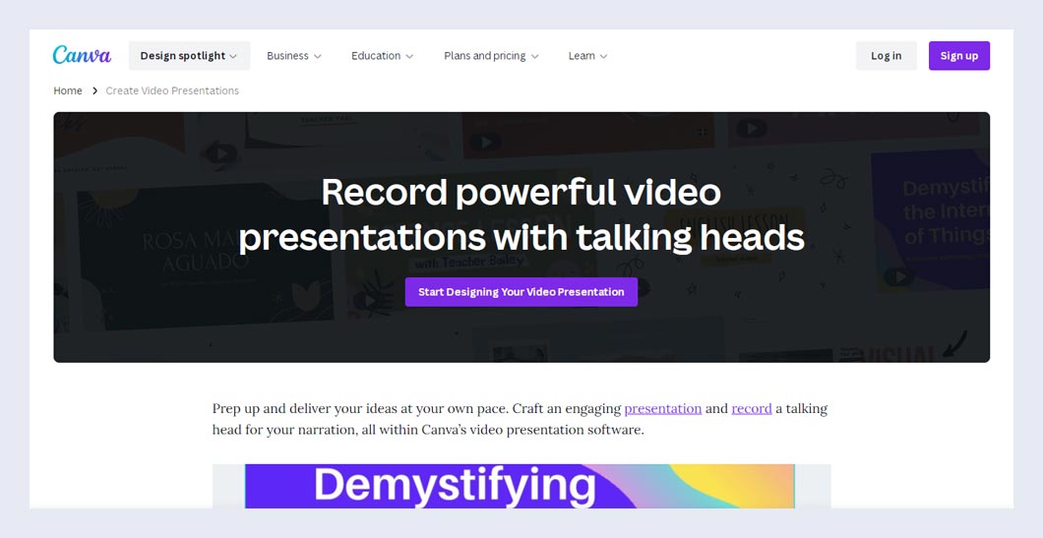Open the Education menu
This screenshot has height=538, width=1043.
coord(382,56)
